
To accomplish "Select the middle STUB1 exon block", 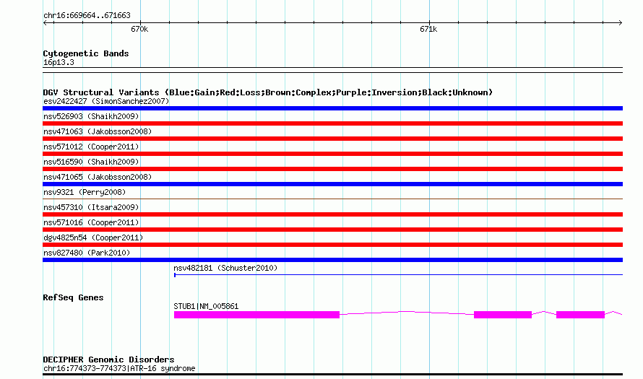I will pos(503,315).
